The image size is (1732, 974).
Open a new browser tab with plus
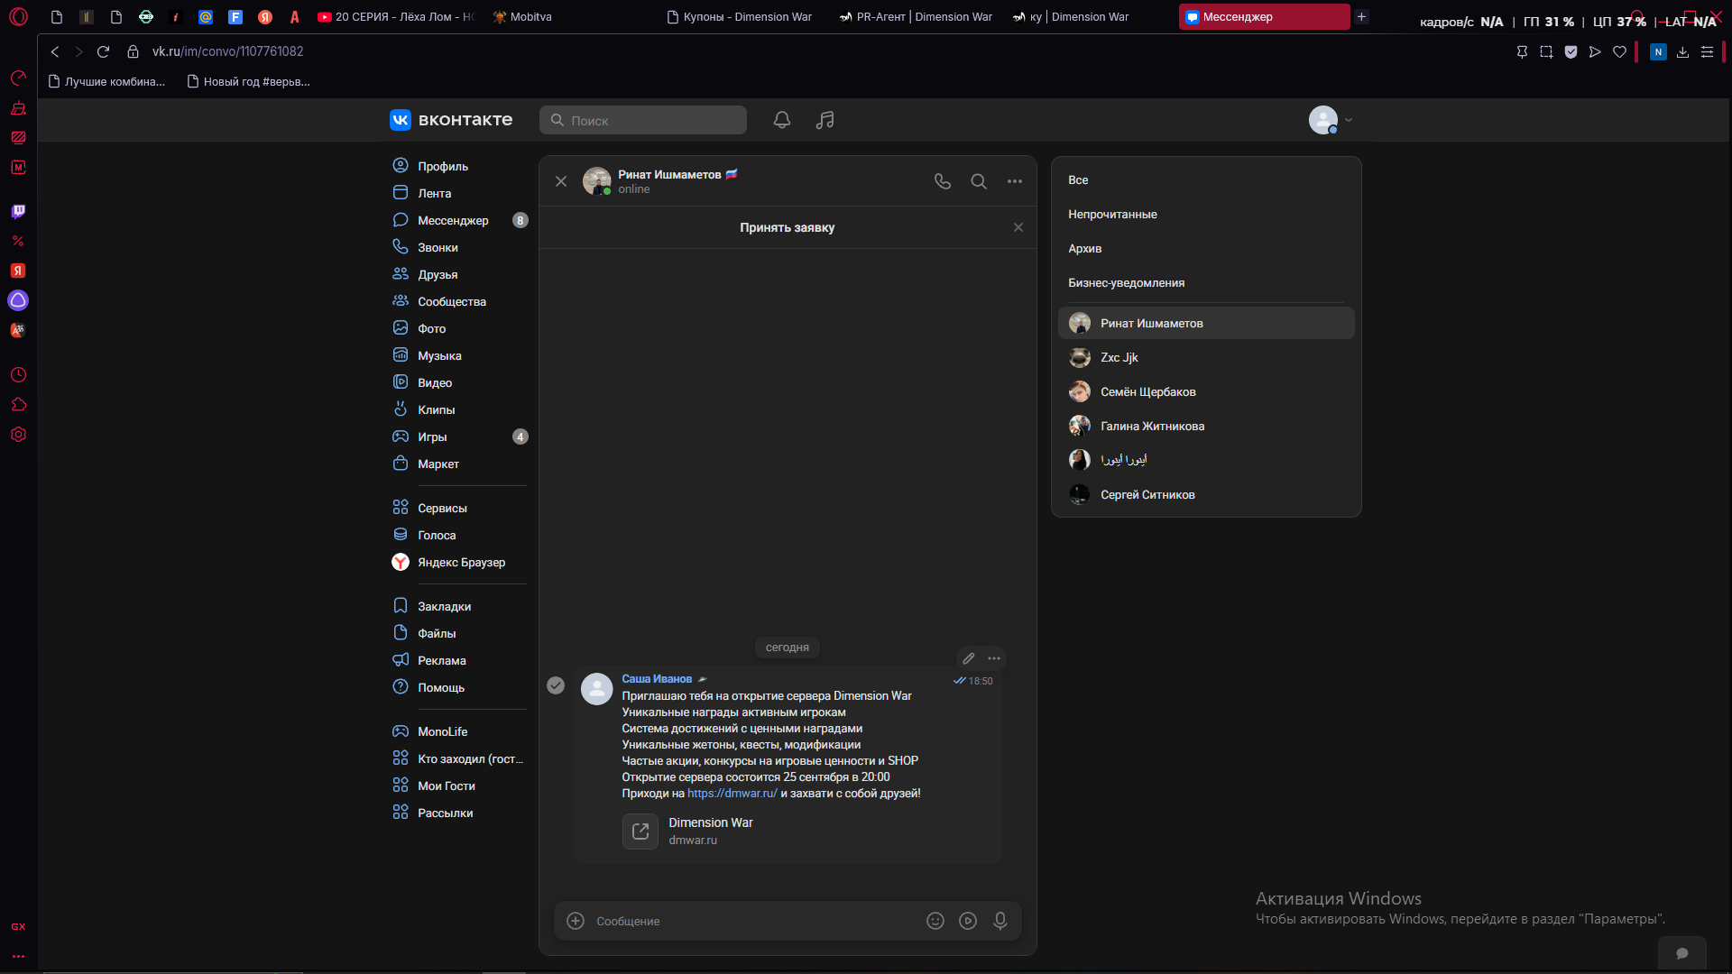(x=1361, y=17)
